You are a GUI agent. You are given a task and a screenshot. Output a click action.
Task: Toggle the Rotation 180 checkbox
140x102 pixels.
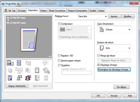pyautogui.click(x=59, y=56)
